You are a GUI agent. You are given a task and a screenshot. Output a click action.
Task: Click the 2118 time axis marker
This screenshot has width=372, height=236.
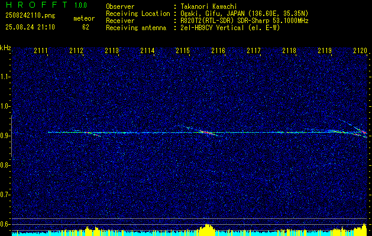(289, 50)
